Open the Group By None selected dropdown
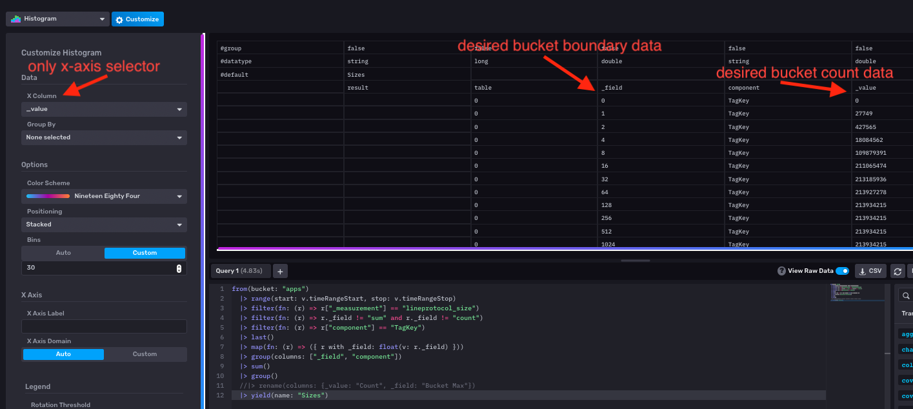Viewport: 913px width, 409px height. point(104,137)
